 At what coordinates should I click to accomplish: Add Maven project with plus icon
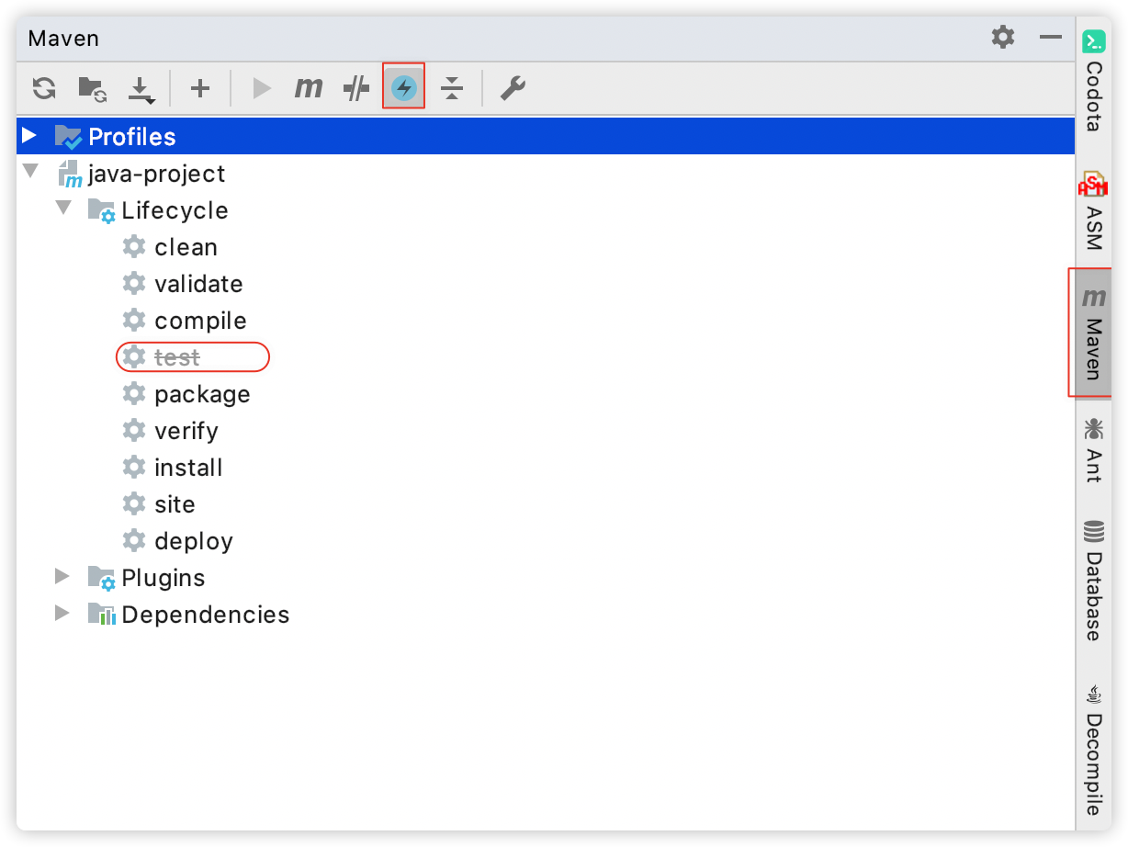200,88
